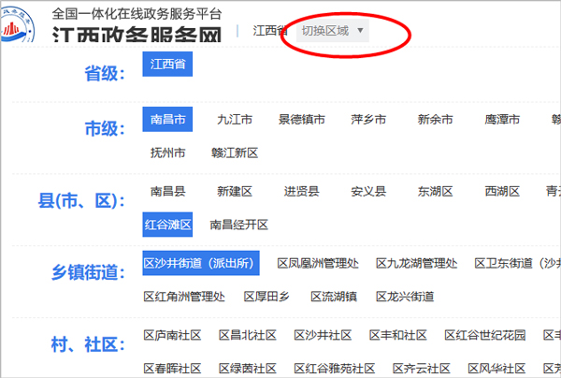Select 区庐南社区 community
Screen dimensions: 561x378
coord(172,335)
